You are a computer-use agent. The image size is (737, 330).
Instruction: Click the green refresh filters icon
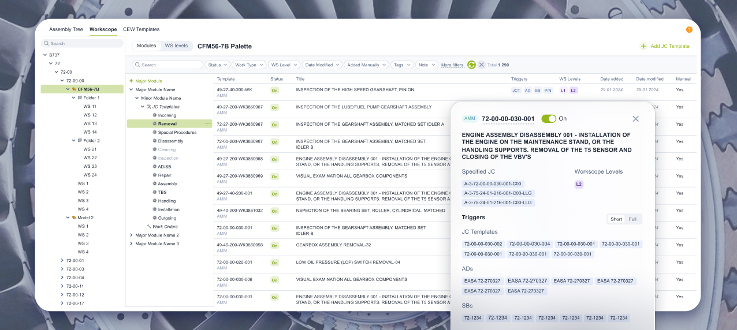coord(471,65)
